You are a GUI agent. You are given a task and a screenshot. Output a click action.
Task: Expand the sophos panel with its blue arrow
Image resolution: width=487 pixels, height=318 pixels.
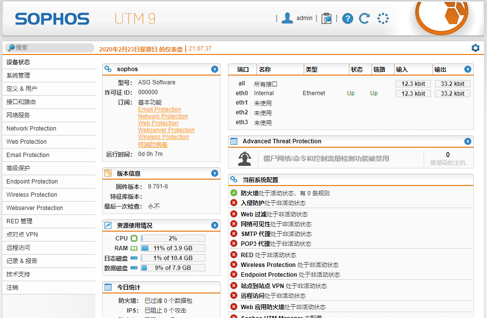click(215, 69)
